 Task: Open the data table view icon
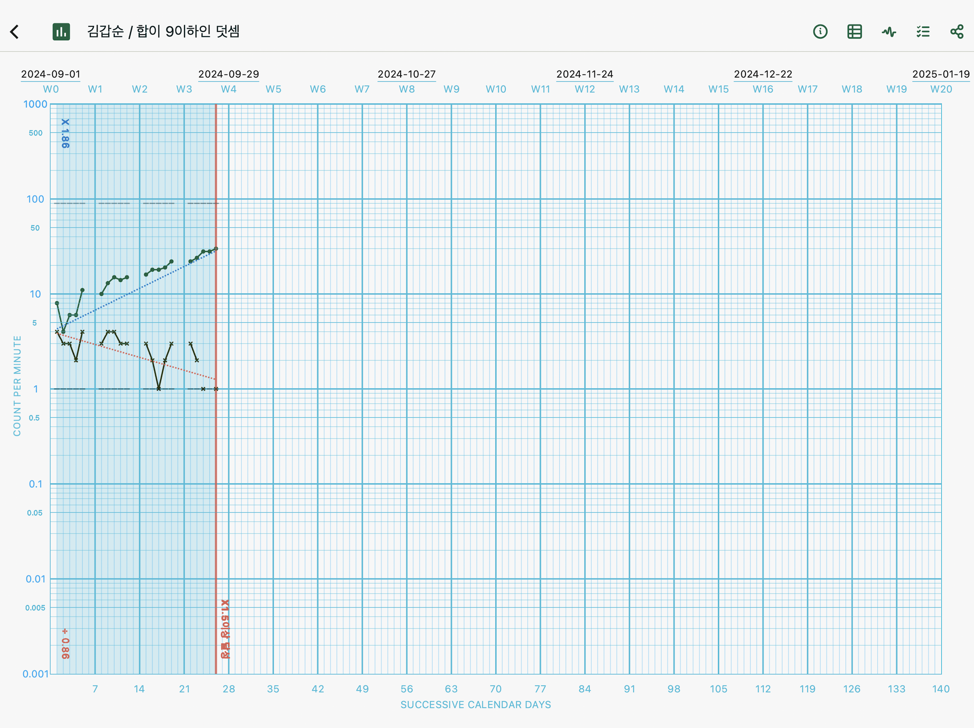[854, 32]
